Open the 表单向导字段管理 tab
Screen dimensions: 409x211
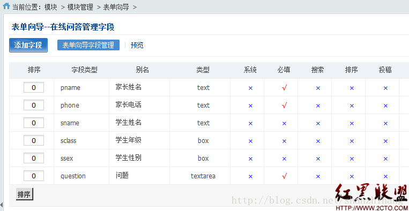coord(88,45)
